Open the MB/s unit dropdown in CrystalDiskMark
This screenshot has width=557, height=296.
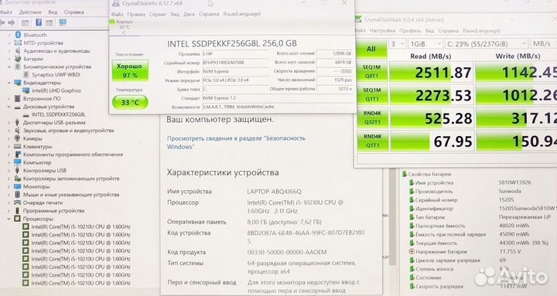pyautogui.click(x=544, y=44)
